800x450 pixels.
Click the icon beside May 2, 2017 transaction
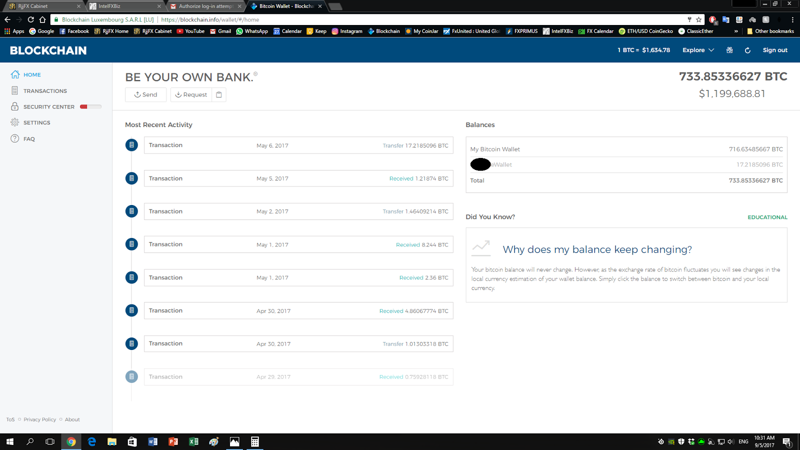(x=131, y=211)
